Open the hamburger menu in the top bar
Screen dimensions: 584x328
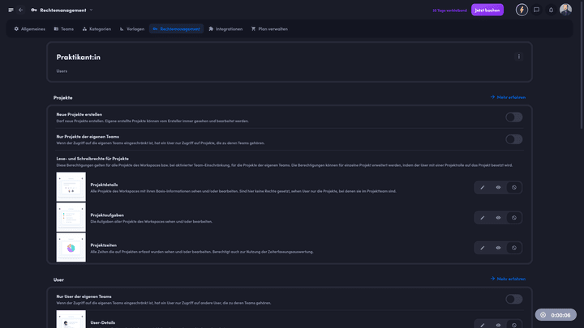click(x=11, y=10)
